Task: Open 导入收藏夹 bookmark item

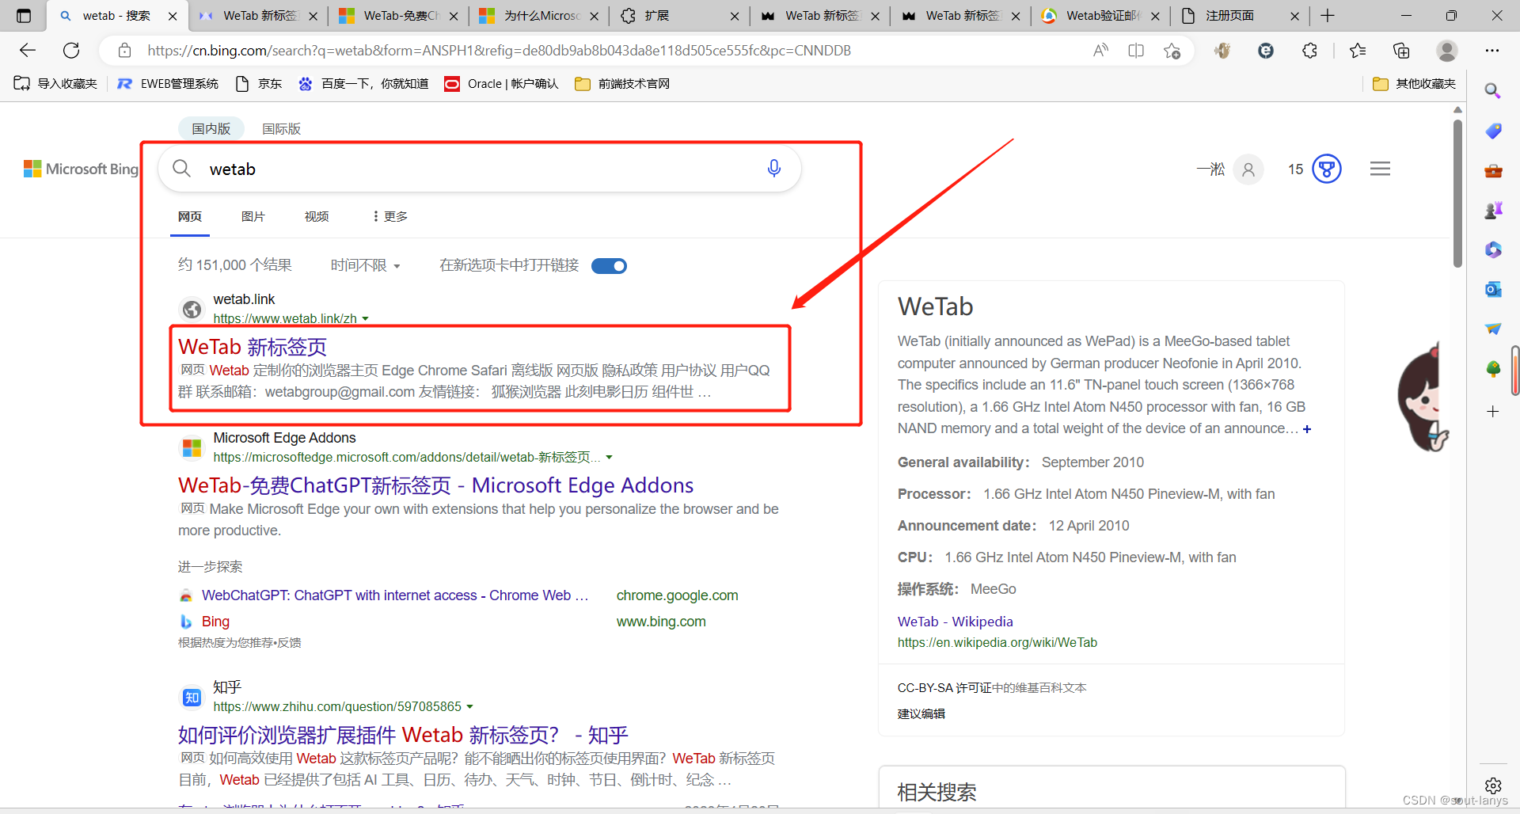Action: [55, 84]
